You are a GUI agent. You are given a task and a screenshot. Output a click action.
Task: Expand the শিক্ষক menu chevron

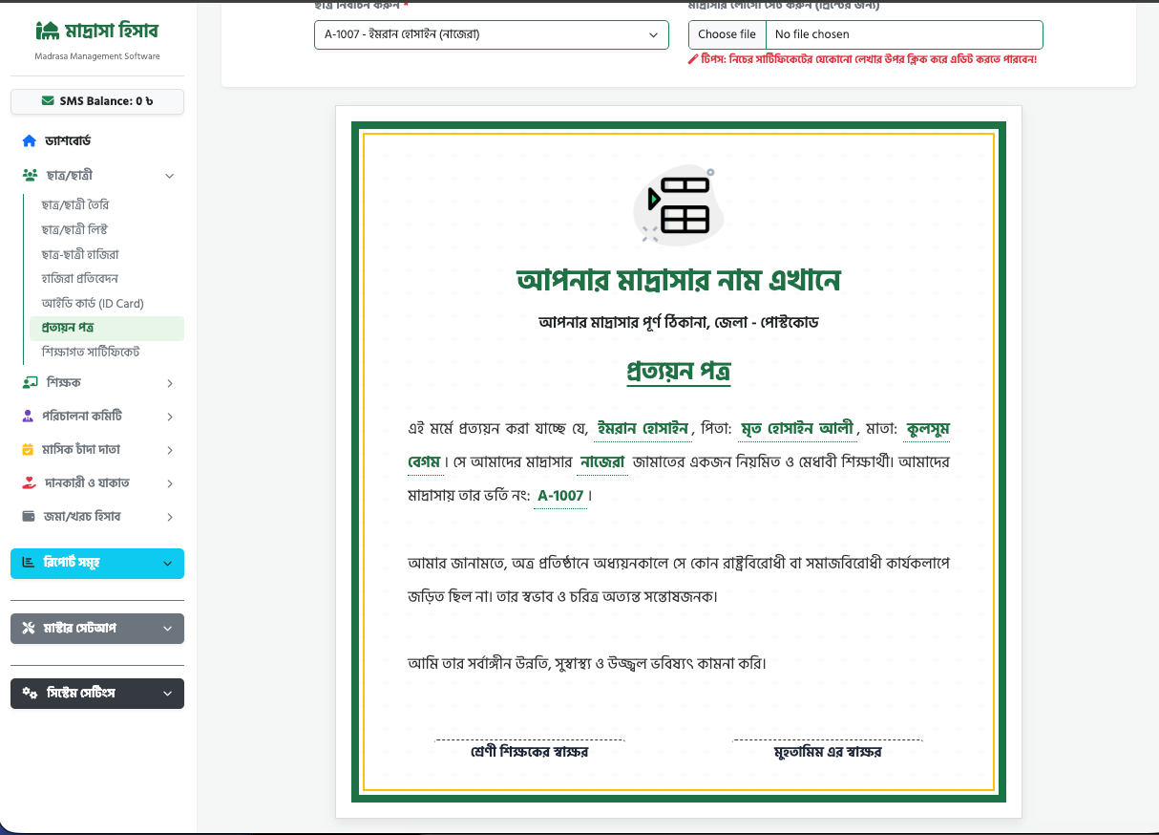(169, 383)
